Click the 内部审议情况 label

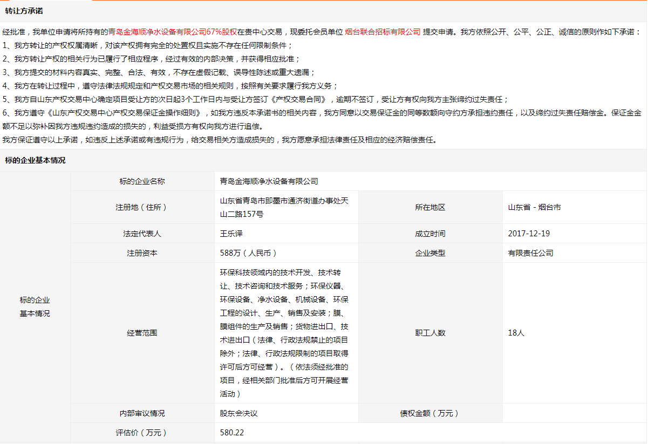(x=142, y=413)
